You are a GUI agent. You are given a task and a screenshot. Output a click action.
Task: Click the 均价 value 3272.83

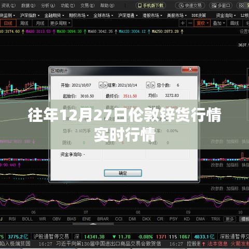[172, 95]
